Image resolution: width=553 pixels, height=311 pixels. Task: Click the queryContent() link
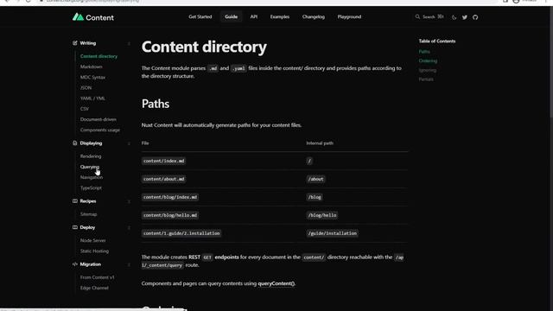(x=276, y=283)
